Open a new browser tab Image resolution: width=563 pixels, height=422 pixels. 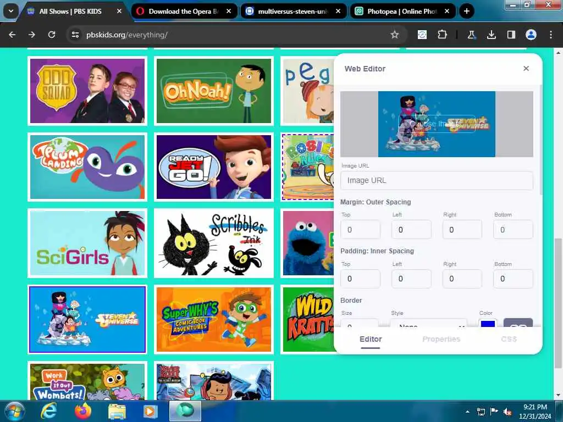(466, 11)
